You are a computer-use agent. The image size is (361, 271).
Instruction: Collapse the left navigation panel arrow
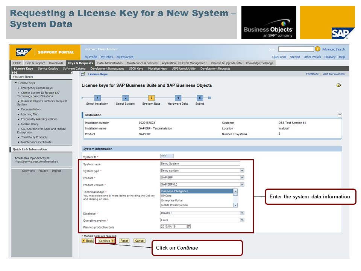click(x=71, y=73)
